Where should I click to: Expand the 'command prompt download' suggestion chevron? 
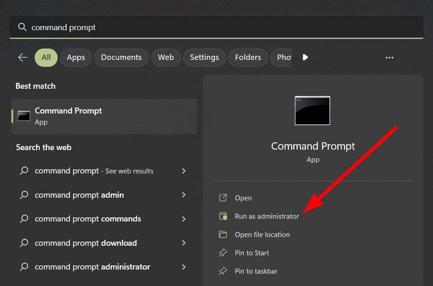pos(184,243)
